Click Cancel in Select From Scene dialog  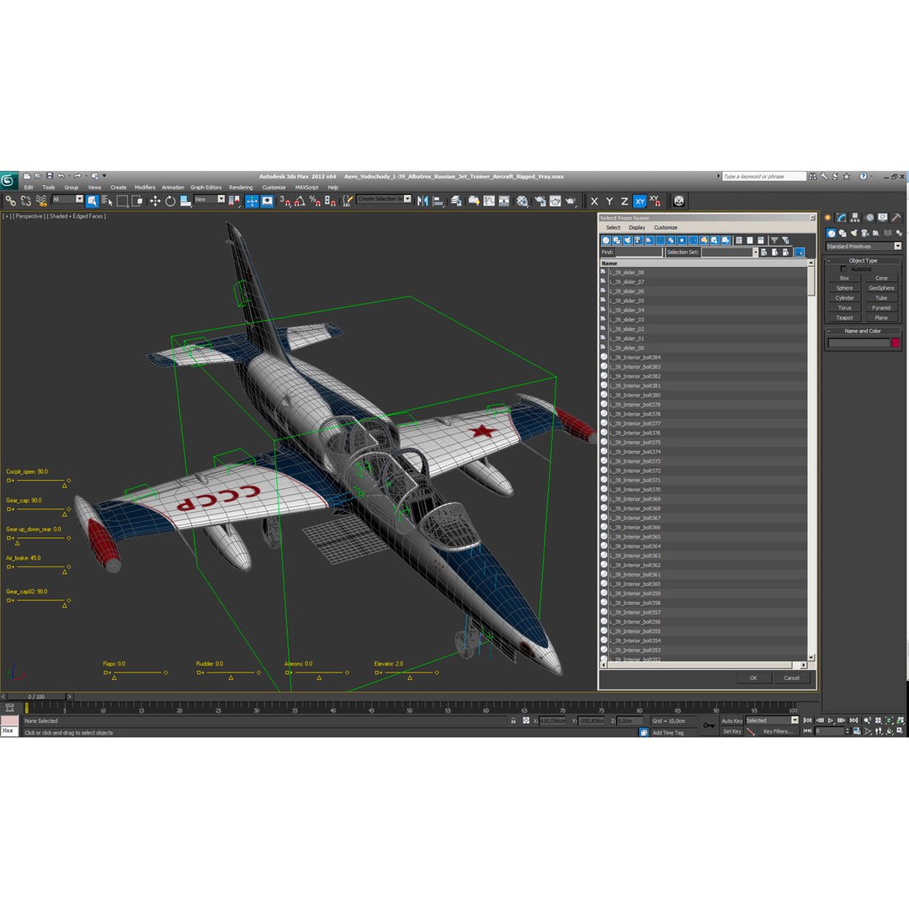(x=792, y=678)
